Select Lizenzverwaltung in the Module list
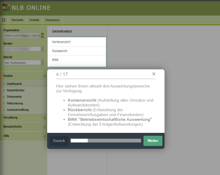The image size is (220, 175). pyautogui.click(x=18, y=110)
